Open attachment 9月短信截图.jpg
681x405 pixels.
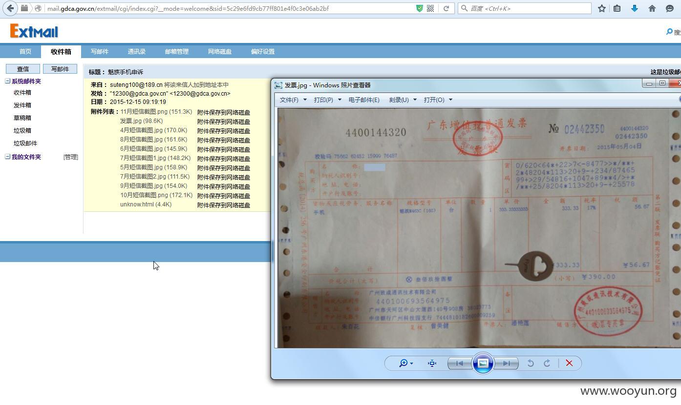(154, 186)
